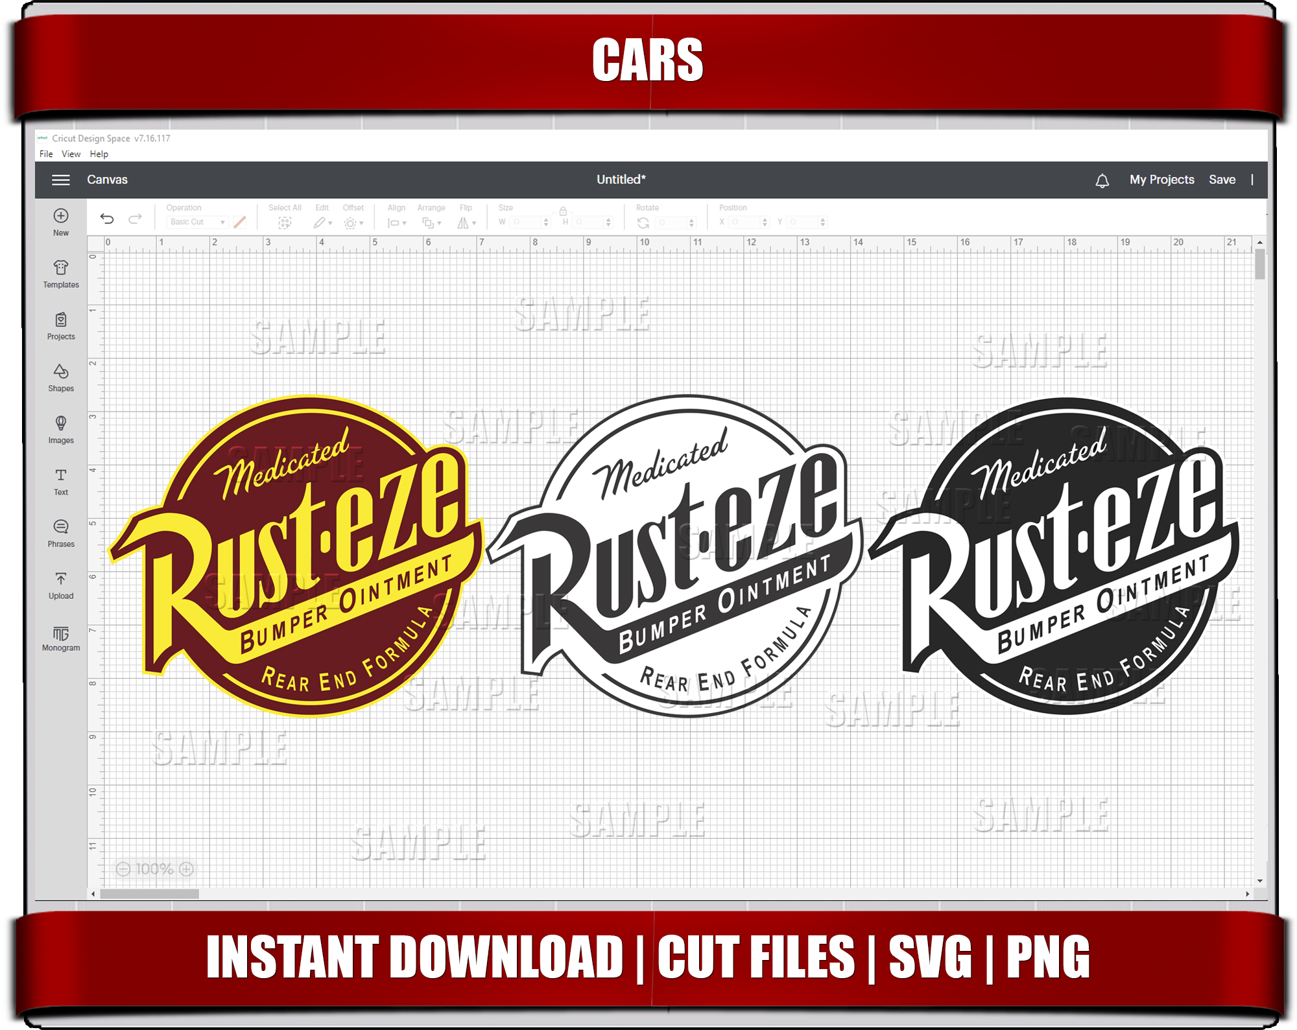Open the Basic Cut operation dropdown
Viewport: 1297px width, 1030px height.
pyautogui.click(x=196, y=222)
